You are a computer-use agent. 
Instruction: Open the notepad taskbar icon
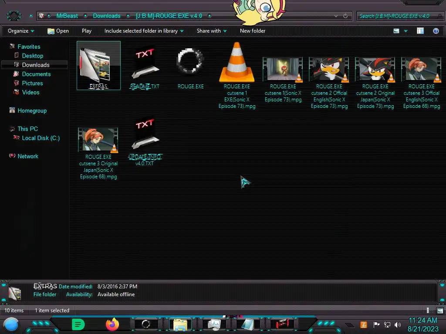(x=248, y=324)
